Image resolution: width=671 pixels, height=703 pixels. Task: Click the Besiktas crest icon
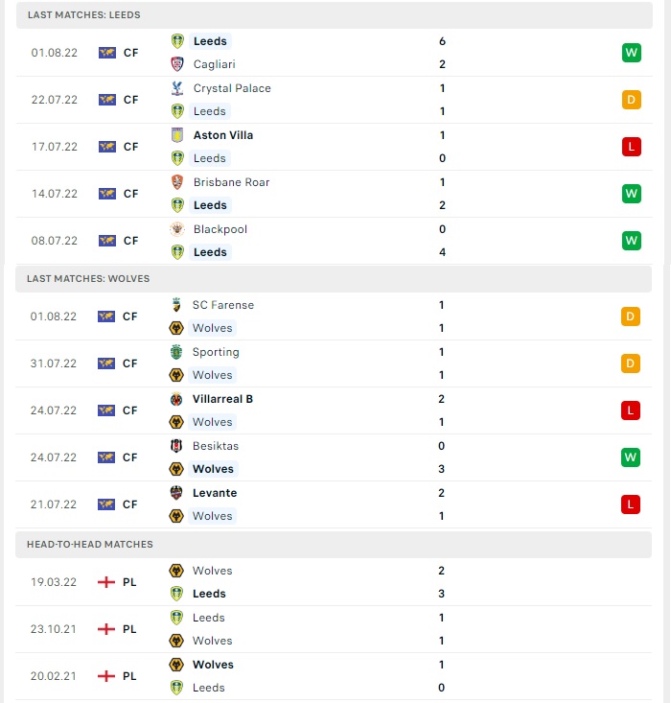point(176,446)
